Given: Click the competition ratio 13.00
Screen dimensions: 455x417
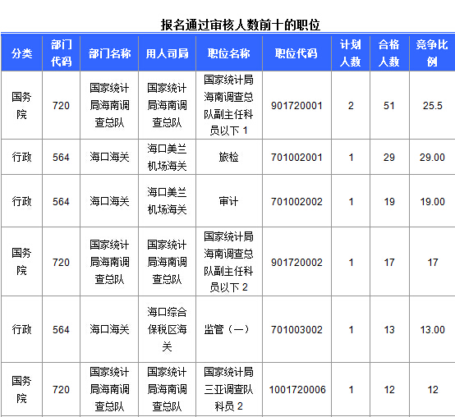Looking at the screenshot, I should click(x=432, y=330).
